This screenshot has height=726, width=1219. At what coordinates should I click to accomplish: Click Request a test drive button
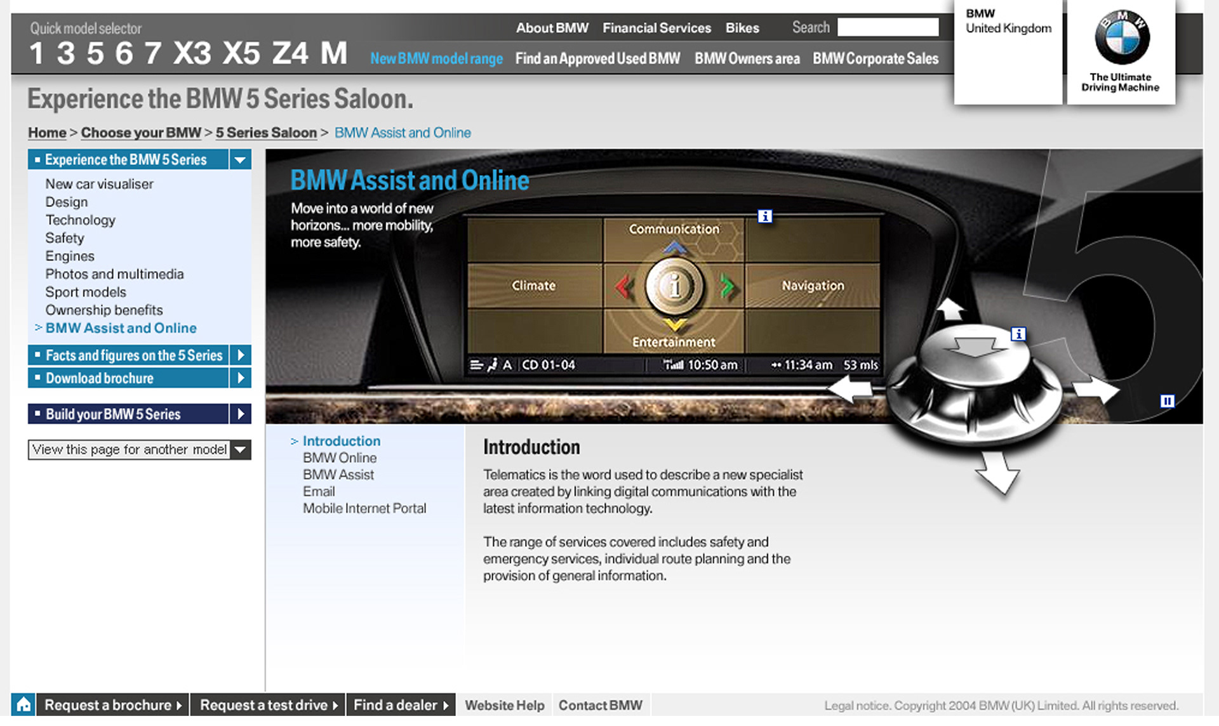click(x=269, y=704)
